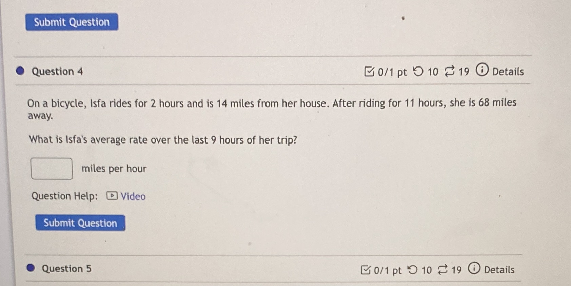
Task: Select the Question 5 heading
Action: point(67,268)
